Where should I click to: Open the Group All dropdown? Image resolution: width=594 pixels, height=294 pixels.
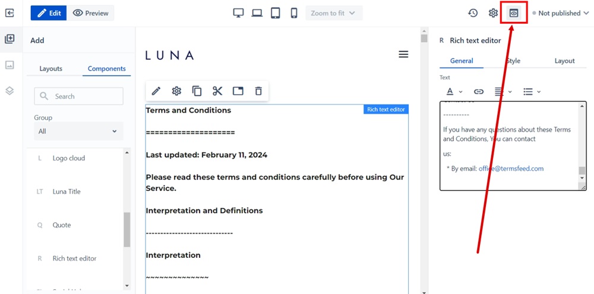click(x=78, y=131)
